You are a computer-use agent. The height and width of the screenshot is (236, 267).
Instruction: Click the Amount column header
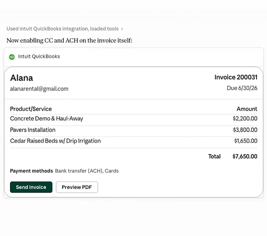(247, 109)
